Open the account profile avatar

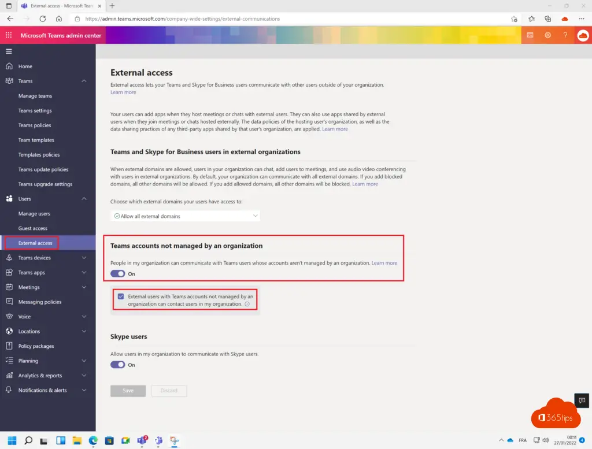coord(583,35)
